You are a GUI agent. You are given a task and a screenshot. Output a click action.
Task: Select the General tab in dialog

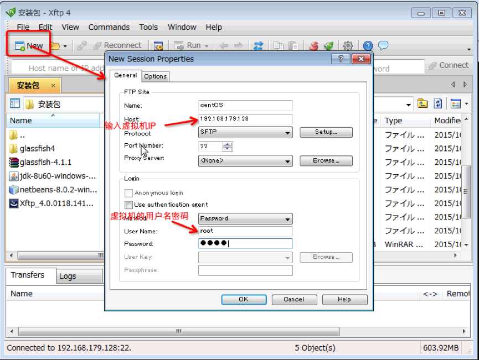pyautogui.click(x=126, y=75)
